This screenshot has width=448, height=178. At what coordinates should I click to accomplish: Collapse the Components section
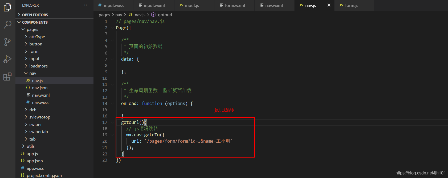(x=54, y=22)
